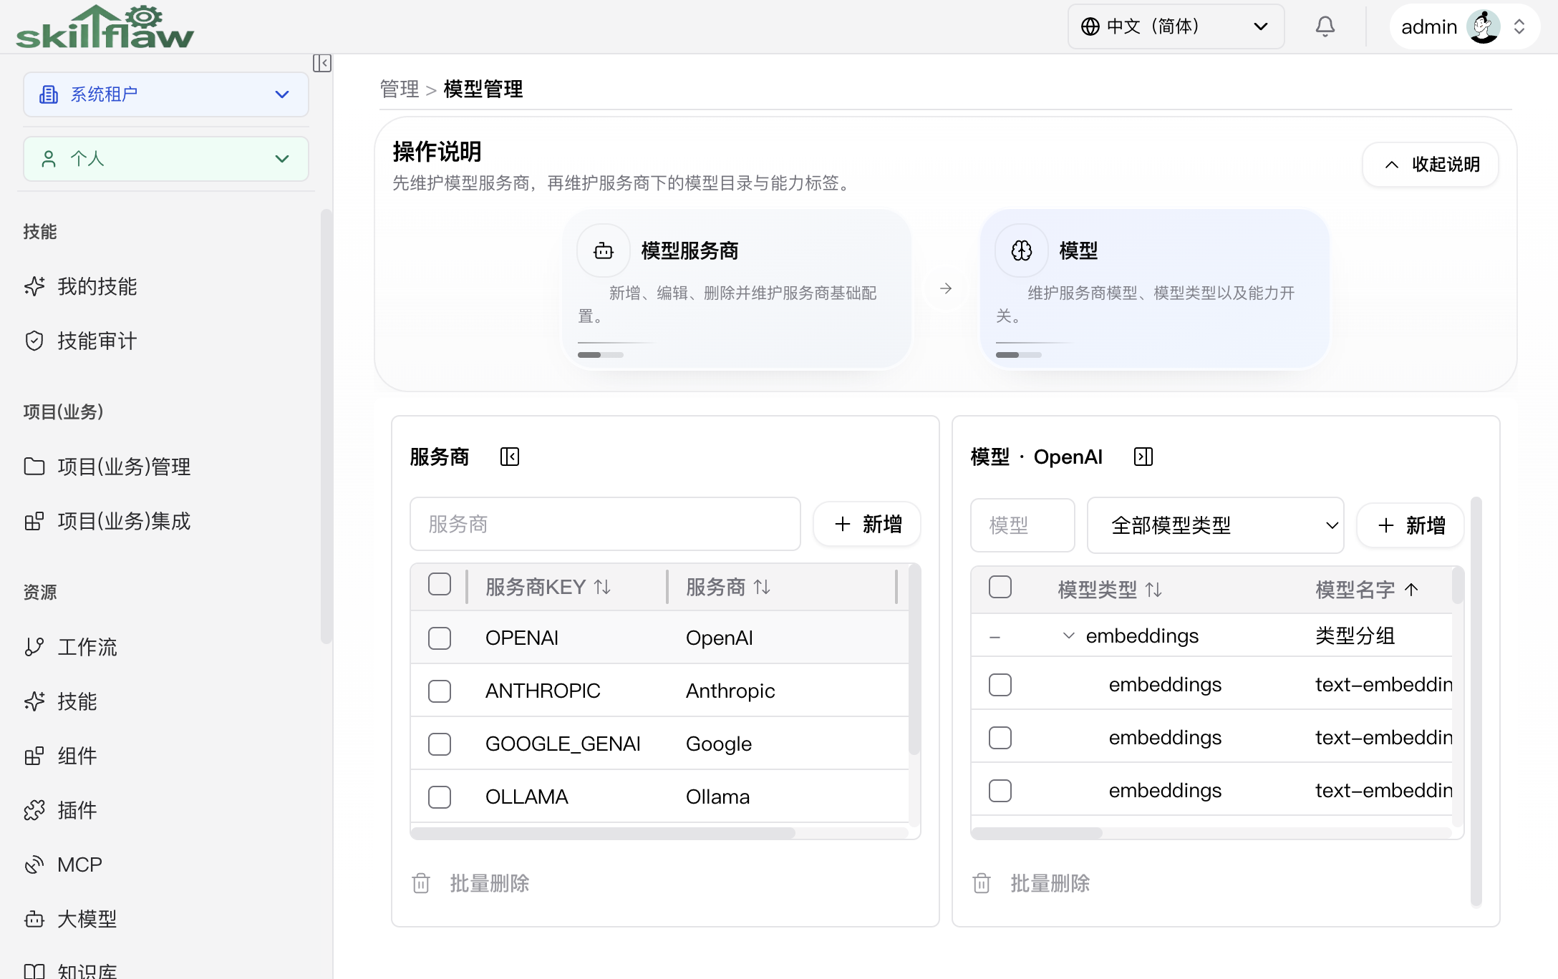Toggle select-all checkbox in 服务商 table
Viewport: 1558px width, 979px height.
coord(440,584)
